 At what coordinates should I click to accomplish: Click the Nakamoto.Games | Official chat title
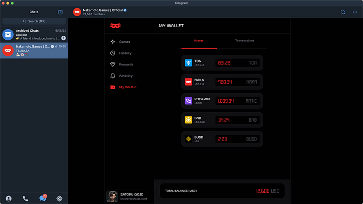click(x=103, y=10)
